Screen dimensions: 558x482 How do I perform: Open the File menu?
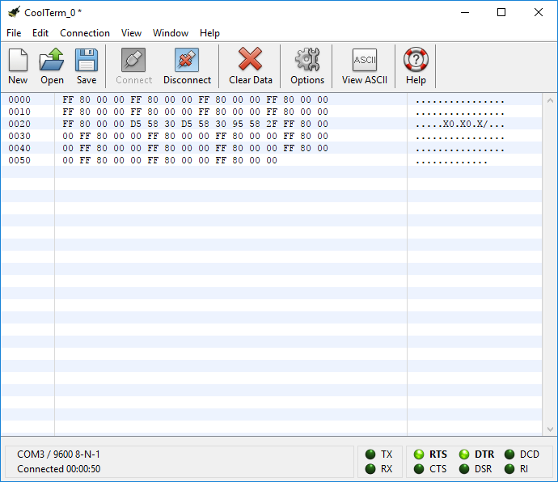(14, 33)
